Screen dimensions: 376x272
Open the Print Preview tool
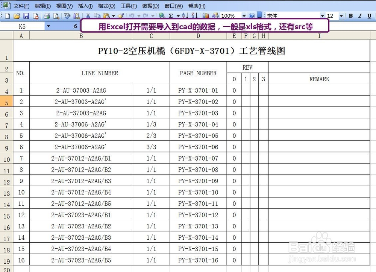pos(56,16)
